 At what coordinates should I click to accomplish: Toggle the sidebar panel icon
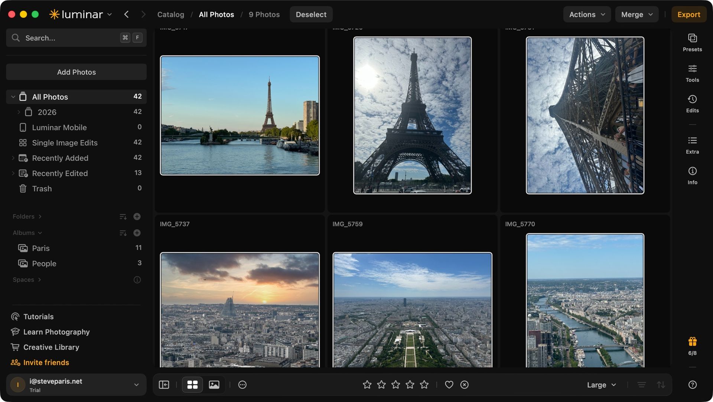click(x=164, y=385)
